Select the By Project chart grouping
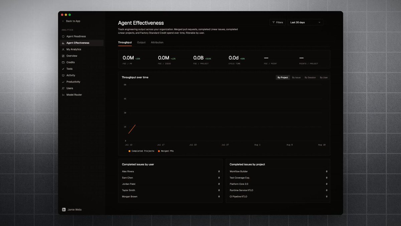This screenshot has height=226, width=401. coord(283,77)
